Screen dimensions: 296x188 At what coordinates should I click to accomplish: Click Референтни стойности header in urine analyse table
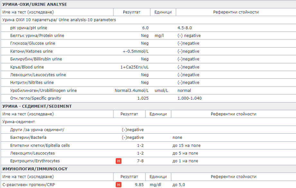coord(236,12)
